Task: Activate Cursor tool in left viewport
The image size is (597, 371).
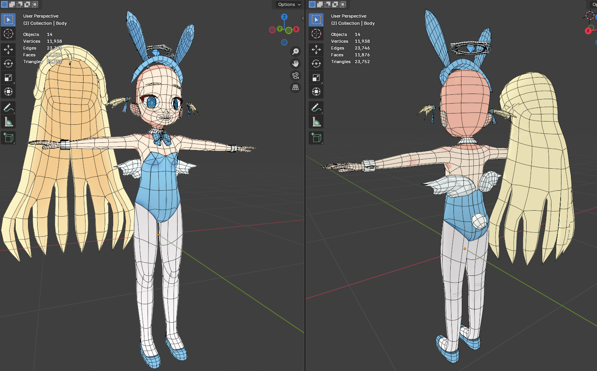Action: point(8,34)
